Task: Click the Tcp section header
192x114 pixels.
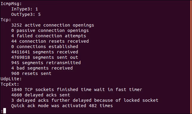Action: tap(6, 20)
